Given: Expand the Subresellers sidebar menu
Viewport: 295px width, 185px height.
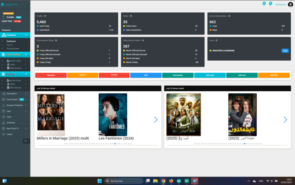Looking at the screenshot, I should [15, 93].
